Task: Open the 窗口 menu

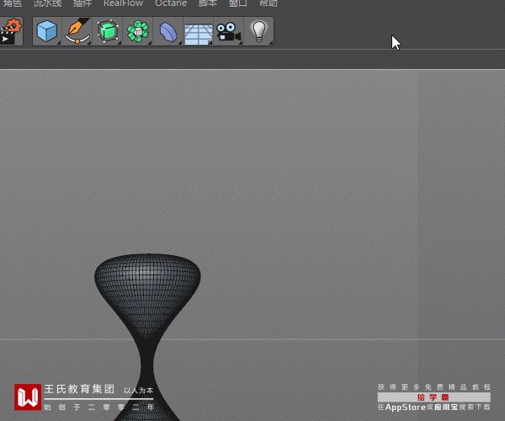Action: click(238, 3)
